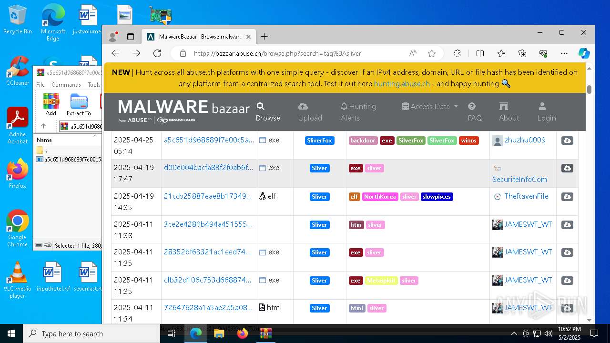
Task: Open reporter SecuriteInfoCom link
Action: pos(519,180)
